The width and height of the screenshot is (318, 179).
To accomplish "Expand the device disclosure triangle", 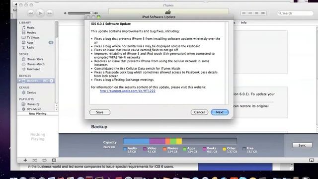I will [x=20, y=81].
